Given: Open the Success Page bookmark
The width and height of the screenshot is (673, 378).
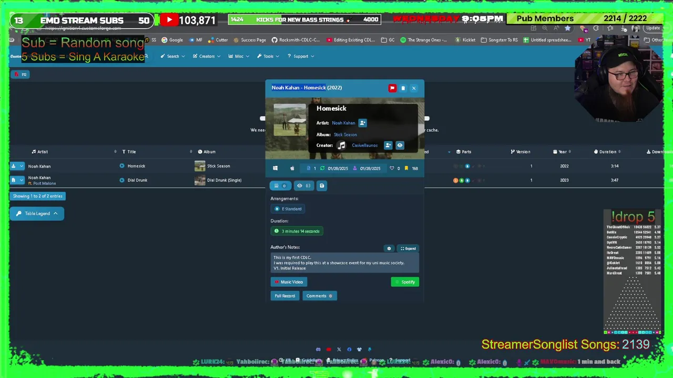Looking at the screenshot, I should 250,40.
